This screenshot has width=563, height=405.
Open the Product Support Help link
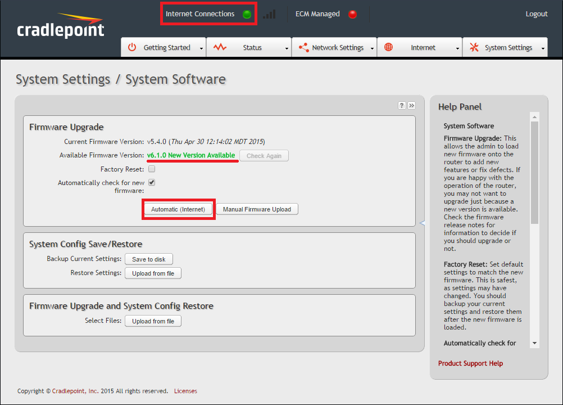[x=470, y=363]
